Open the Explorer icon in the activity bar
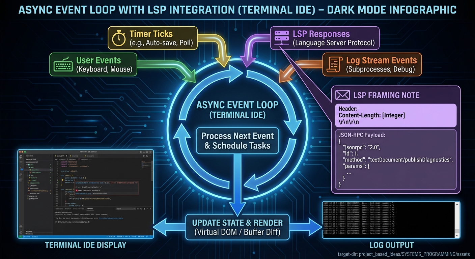This screenshot has width=475, height=259. (21, 157)
